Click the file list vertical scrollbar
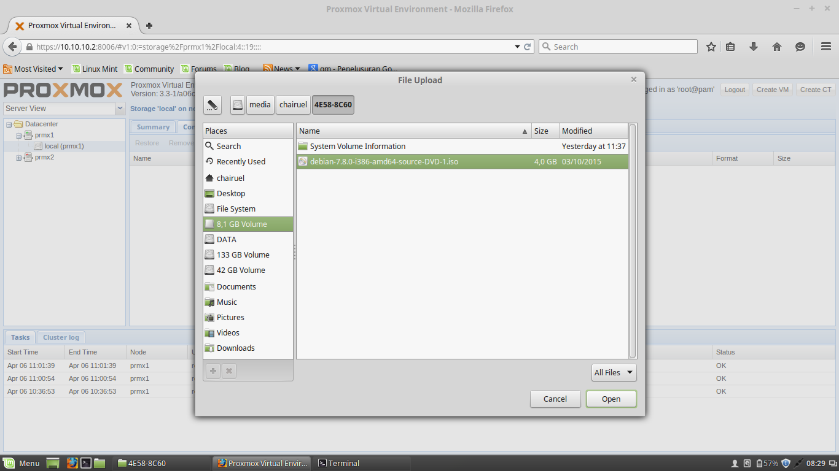Image resolution: width=839 pixels, height=471 pixels. [x=633, y=240]
